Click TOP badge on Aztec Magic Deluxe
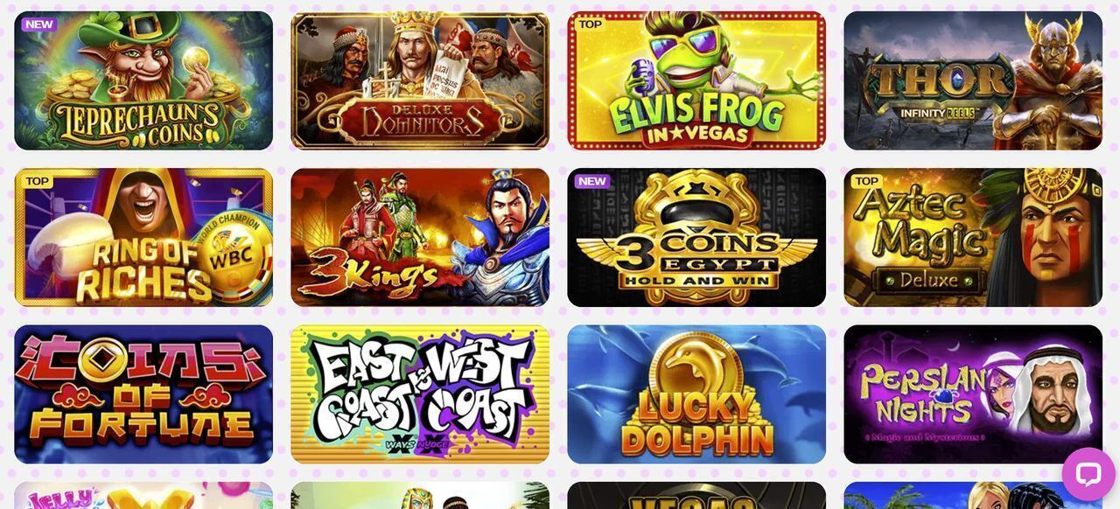Screen dimensions: 1120x509 (867, 181)
